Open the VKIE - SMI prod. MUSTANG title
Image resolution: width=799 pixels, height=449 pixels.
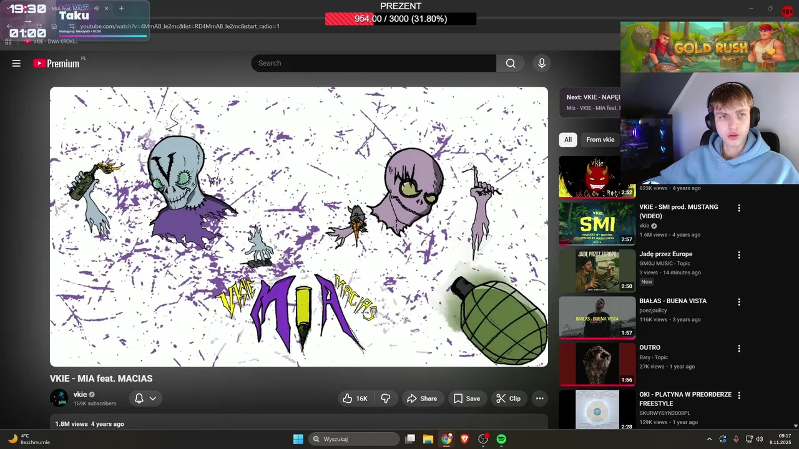pos(679,211)
